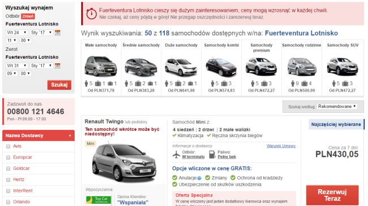Image resolution: width=368 pixels, height=206 pixels.
Task: Click the green check beside Ochrona od kradzieży
Action: (x=233, y=178)
